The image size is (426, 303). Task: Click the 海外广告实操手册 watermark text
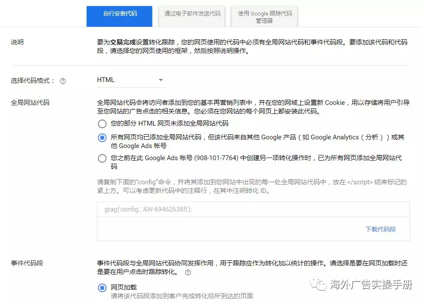coord(371,285)
